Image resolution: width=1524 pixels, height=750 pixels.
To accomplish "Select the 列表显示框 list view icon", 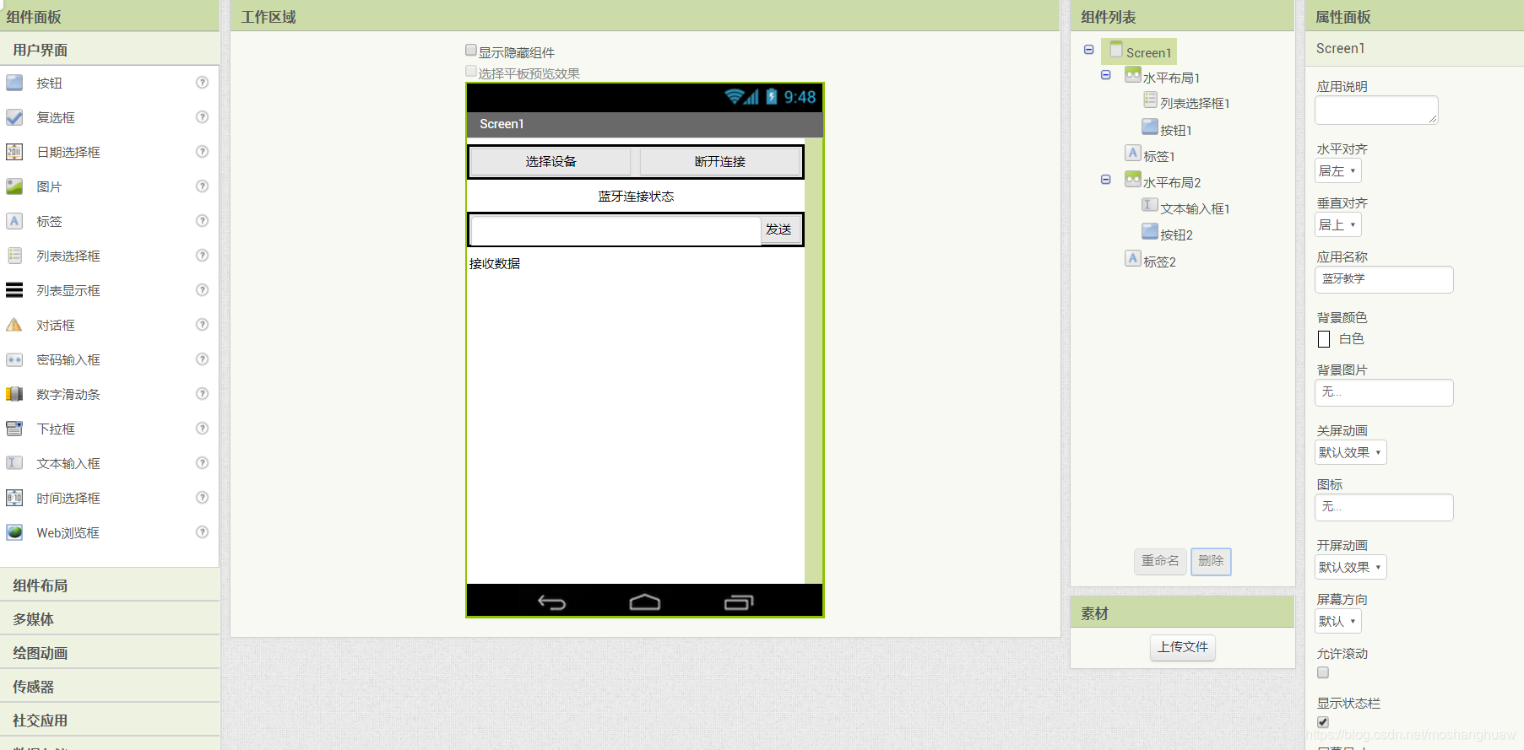I will pos(14,290).
